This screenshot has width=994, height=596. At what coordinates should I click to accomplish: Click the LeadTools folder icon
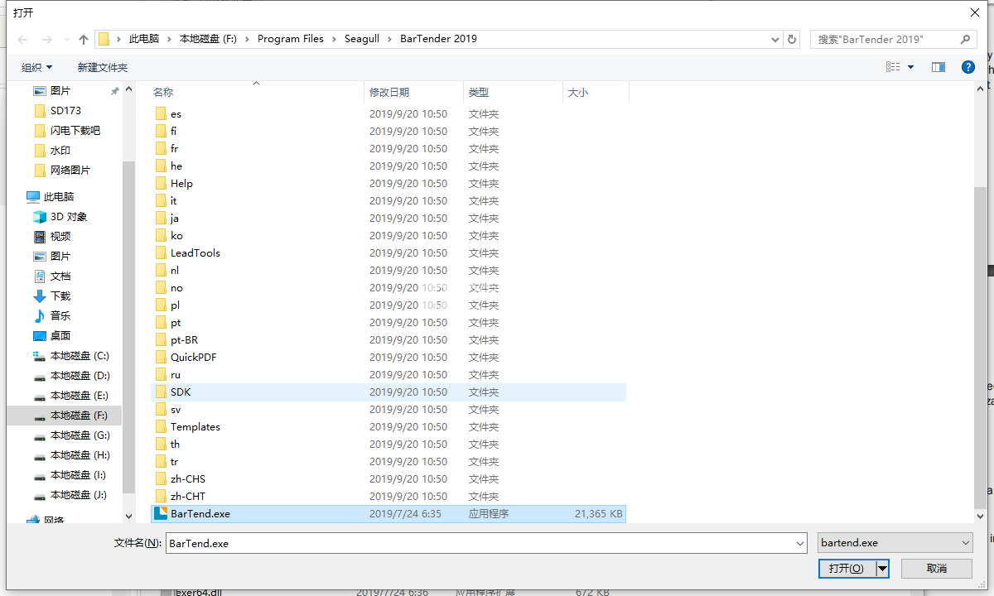161,253
